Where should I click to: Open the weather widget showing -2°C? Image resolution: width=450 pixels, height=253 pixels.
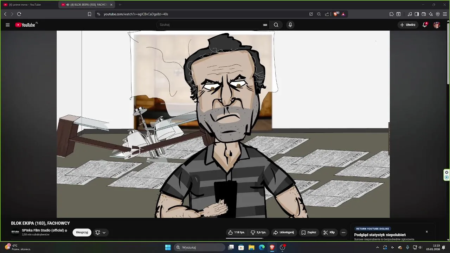point(18,247)
